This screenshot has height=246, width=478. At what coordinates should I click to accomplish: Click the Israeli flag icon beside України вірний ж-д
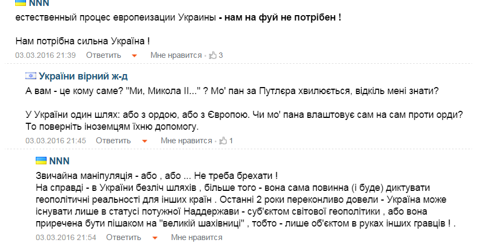point(30,76)
